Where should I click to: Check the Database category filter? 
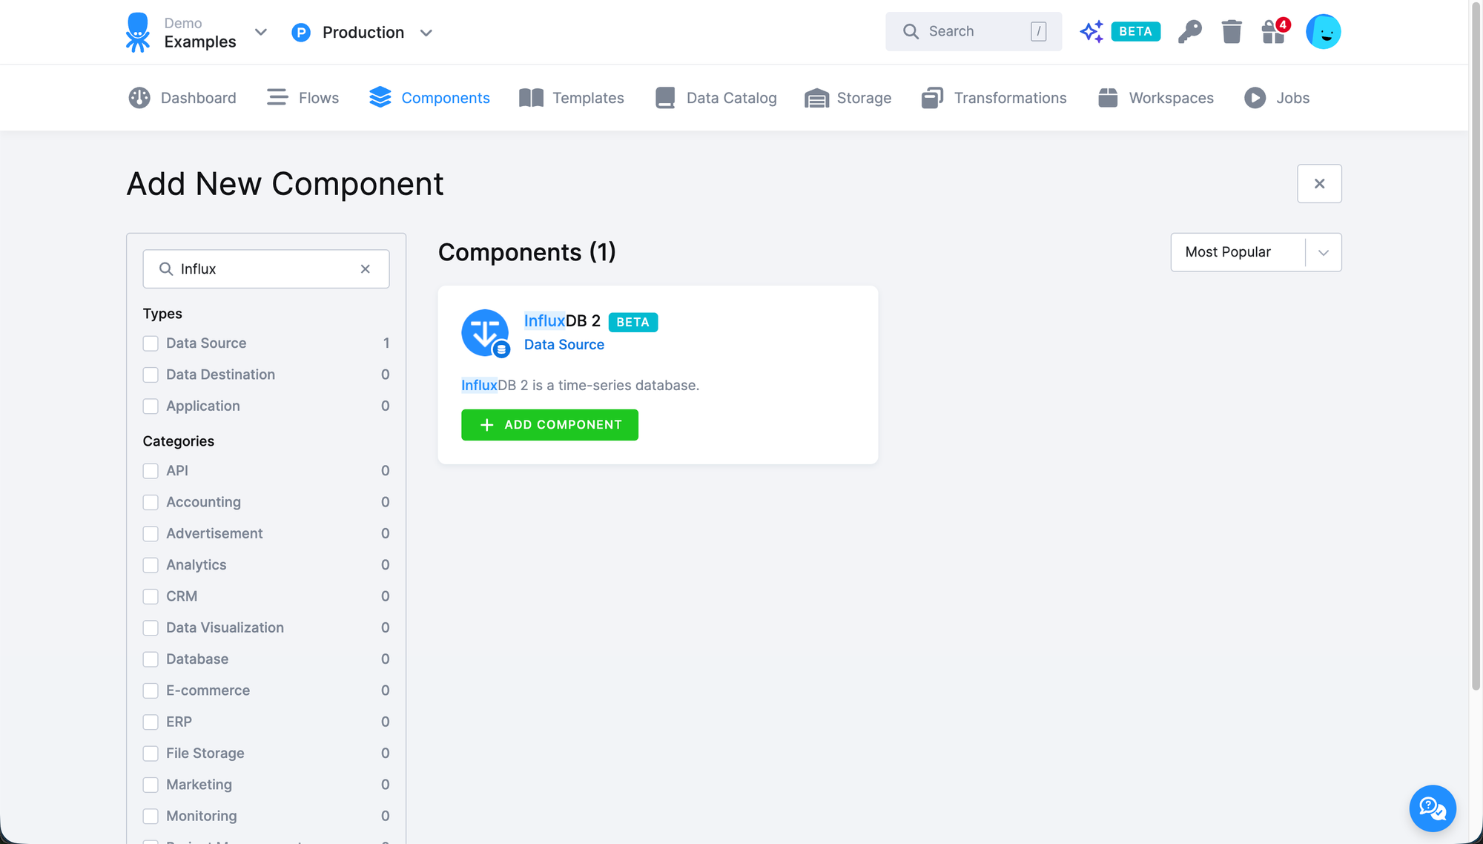click(151, 659)
